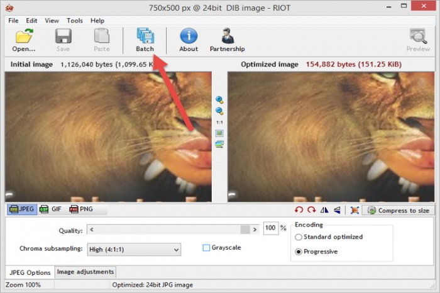Rotate image right with red arrow

[x=311, y=210]
